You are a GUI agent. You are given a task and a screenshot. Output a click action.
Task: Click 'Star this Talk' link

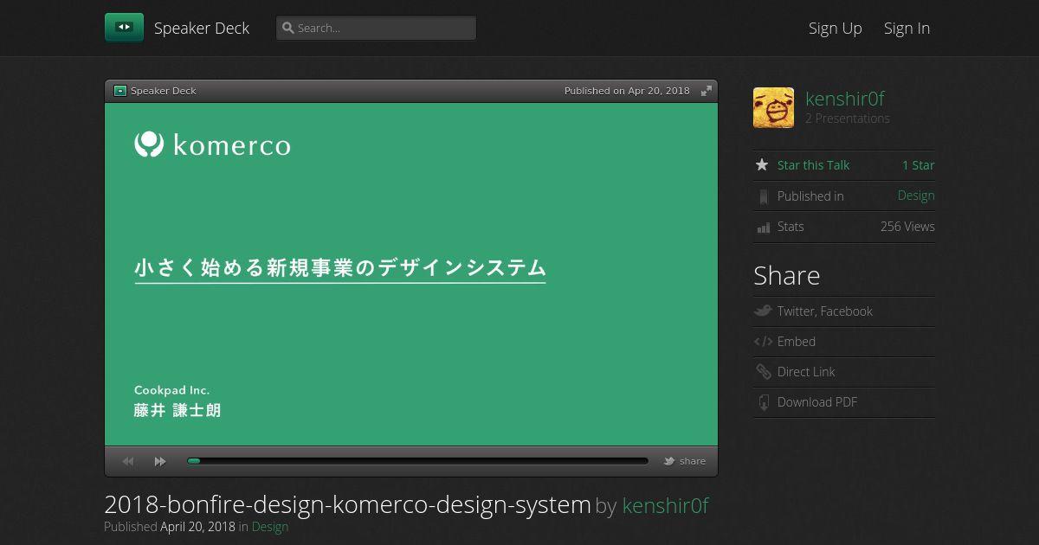pos(813,165)
